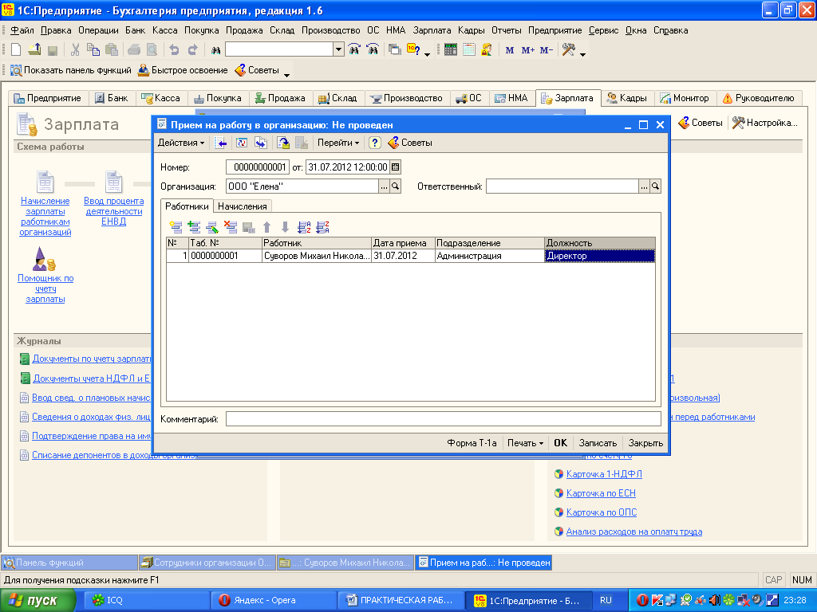817x612 pixels.
Task: Switch to Яндекс - Opera taskbar button
Action: tap(273, 600)
